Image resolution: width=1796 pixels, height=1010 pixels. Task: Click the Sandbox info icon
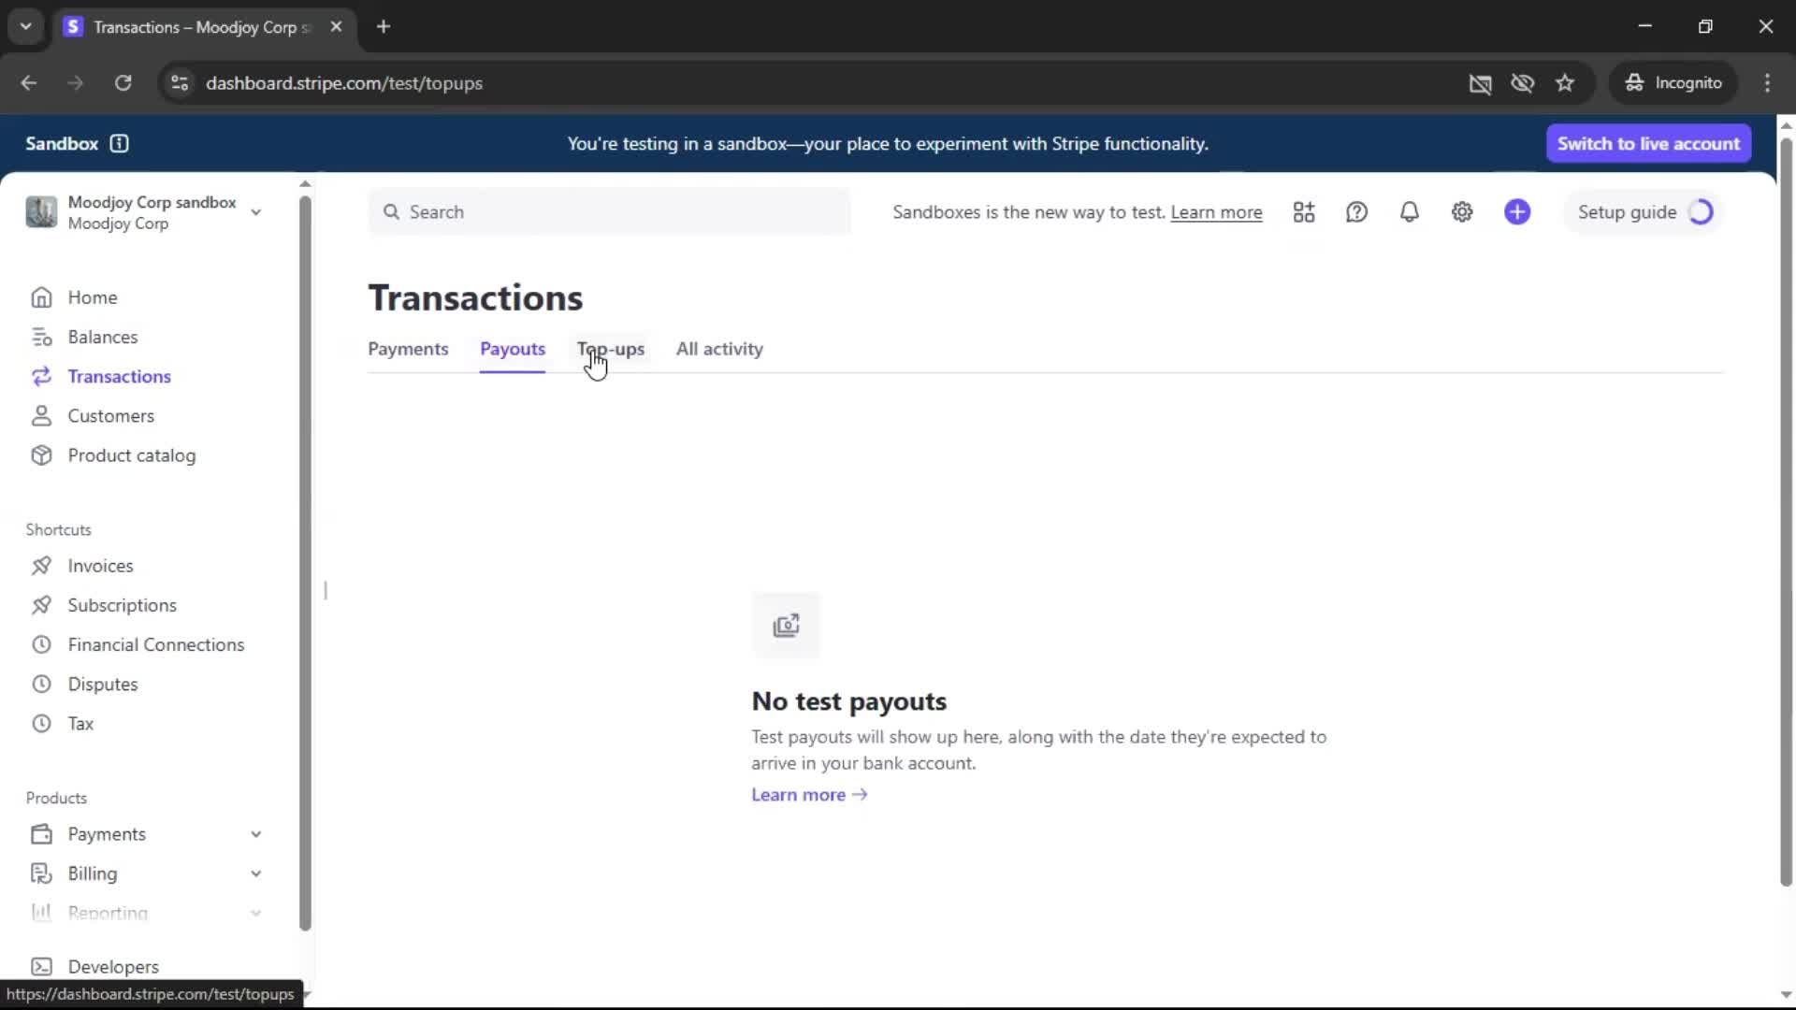tap(119, 143)
